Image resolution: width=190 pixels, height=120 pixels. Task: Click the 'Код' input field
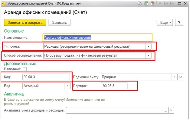[46, 77]
